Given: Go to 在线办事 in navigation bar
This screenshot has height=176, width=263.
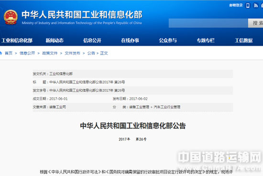Looking at the screenshot, I should (x=130, y=41).
